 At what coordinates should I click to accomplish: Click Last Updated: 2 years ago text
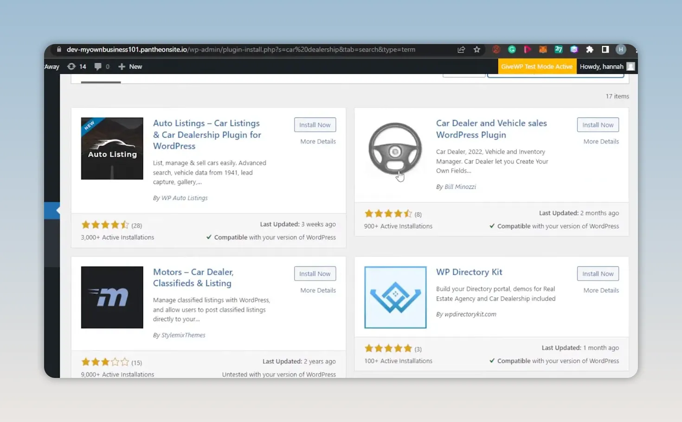pos(299,362)
